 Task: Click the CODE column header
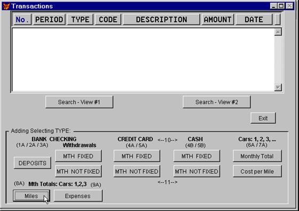click(x=108, y=19)
